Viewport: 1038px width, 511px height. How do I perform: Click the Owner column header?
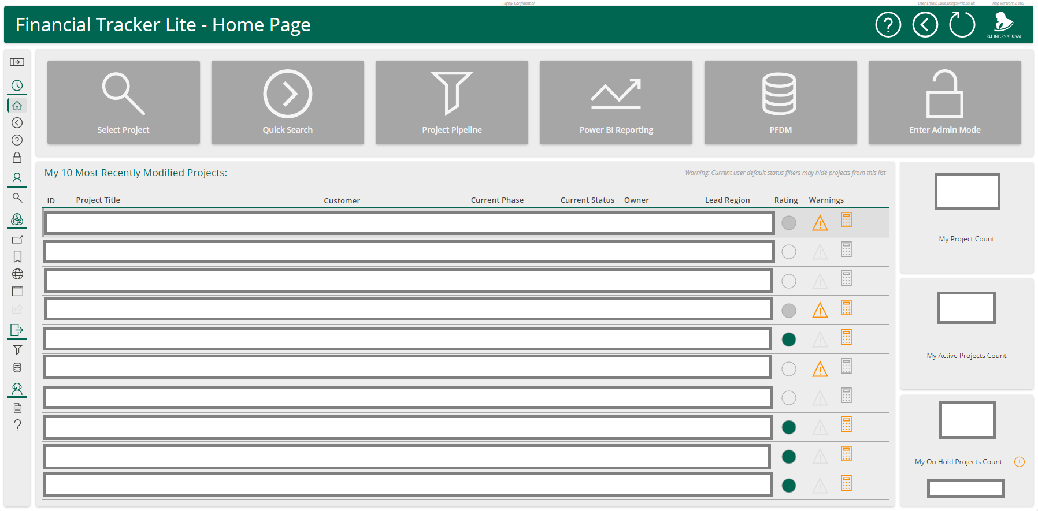[636, 200]
